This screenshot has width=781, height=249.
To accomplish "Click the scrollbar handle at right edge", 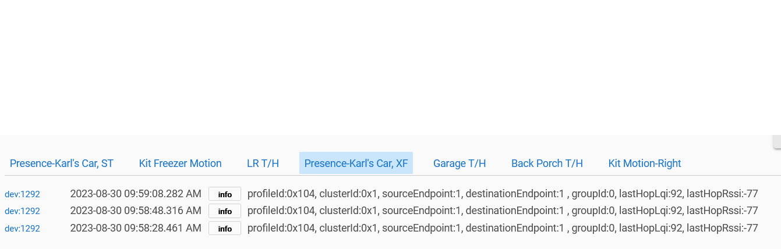I will point(777,142).
